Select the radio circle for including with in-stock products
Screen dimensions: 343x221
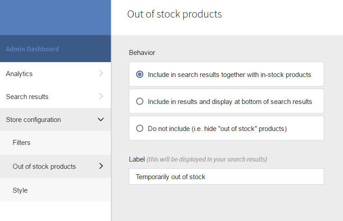click(140, 74)
